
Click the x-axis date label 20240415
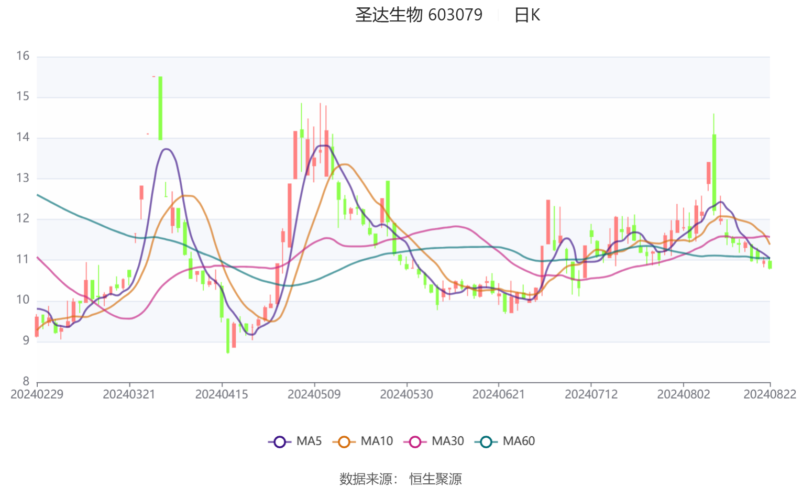click(222, 394)
